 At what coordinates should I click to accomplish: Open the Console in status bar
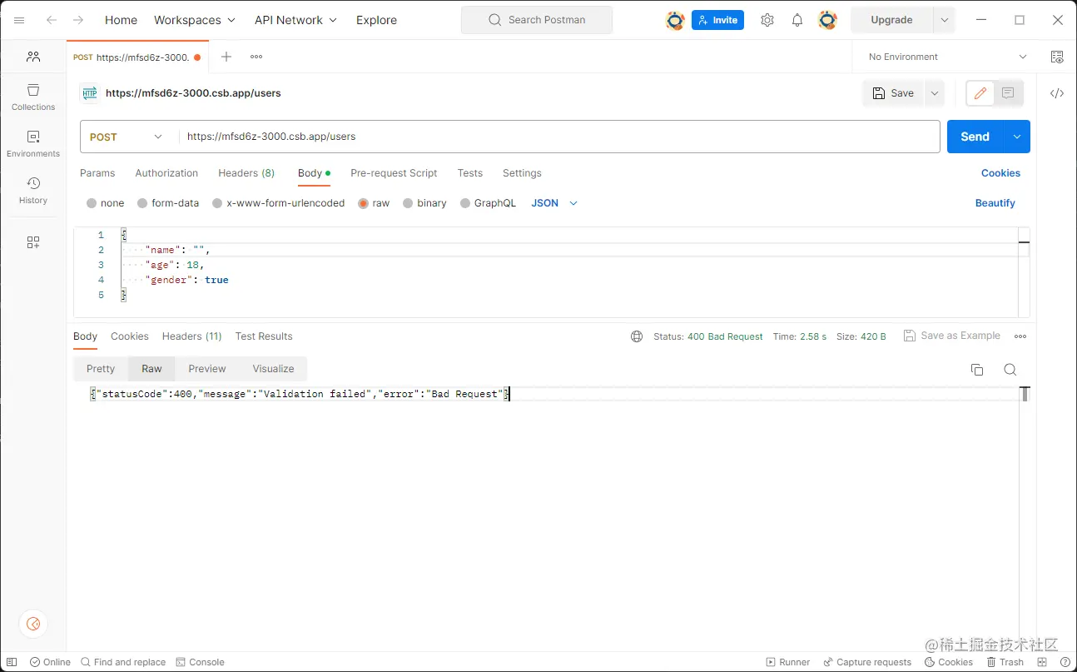coord(200,662)
